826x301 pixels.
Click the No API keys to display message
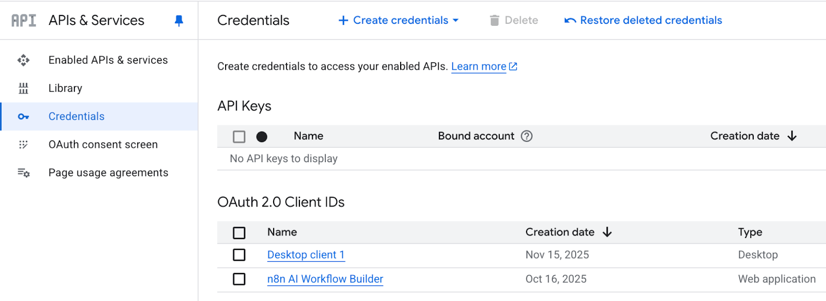coord(284,159)
